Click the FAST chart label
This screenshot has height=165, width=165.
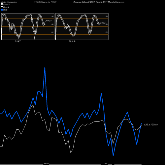[x=18, y=42]
